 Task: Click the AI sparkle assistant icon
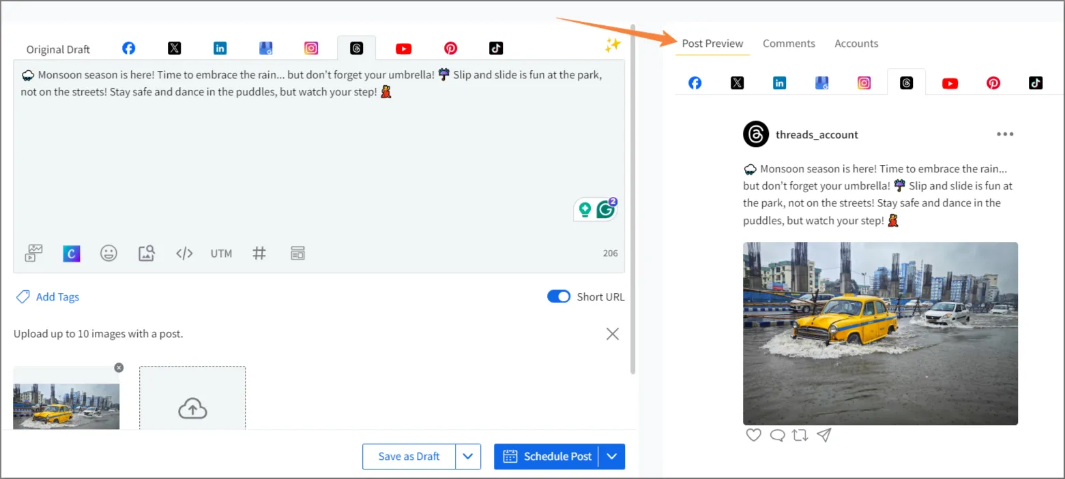612,45
